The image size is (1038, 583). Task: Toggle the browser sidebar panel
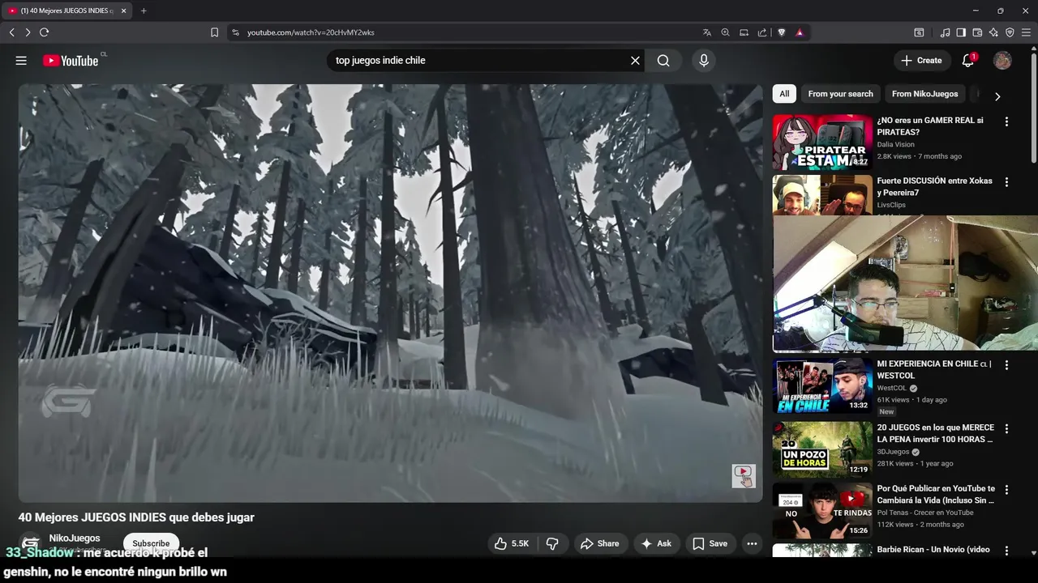961,32
